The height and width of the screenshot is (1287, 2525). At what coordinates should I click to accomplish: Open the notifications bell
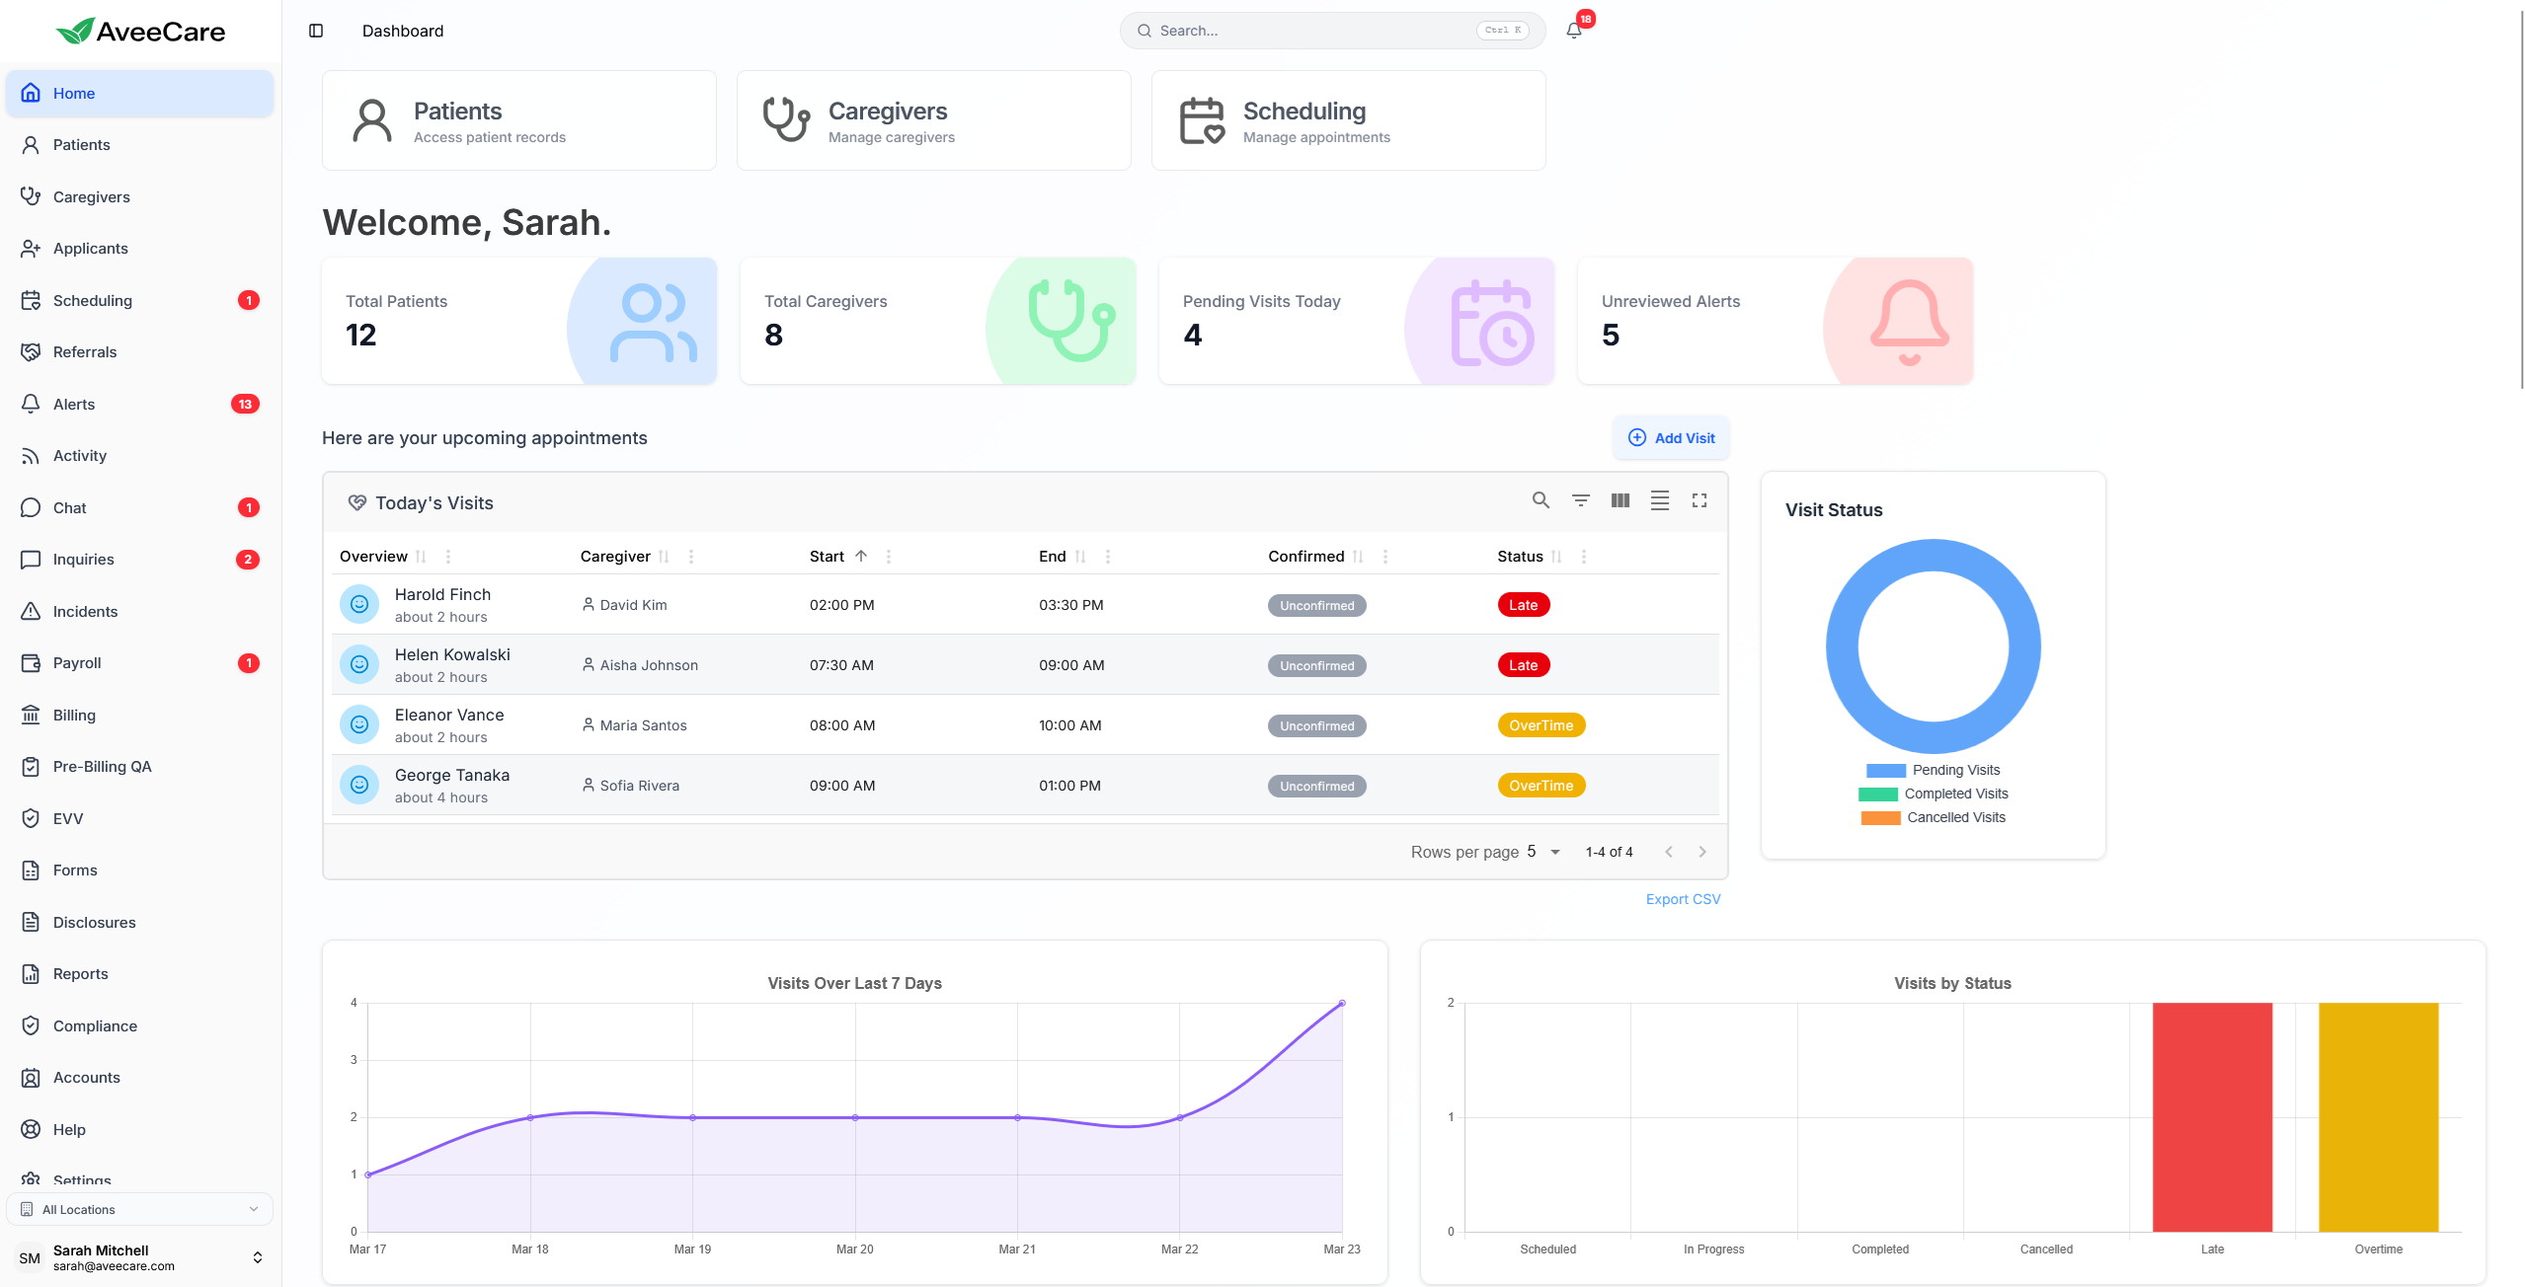[1574, 31]
